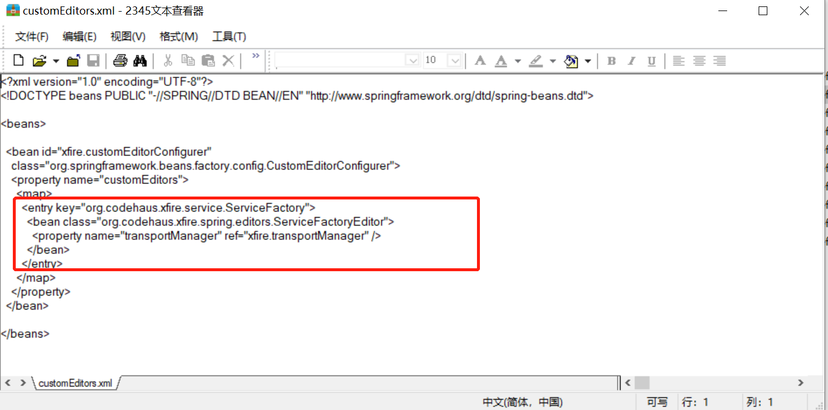Click the font dialog letter A icon
This screenshot has height=410, width=828.
pyautogui.click(x=480, y=61)
